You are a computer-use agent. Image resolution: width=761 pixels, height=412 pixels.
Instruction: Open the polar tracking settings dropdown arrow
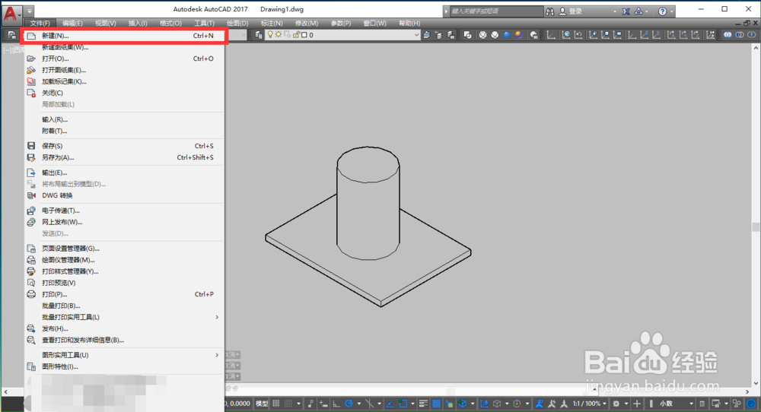(x=359, y=404)
